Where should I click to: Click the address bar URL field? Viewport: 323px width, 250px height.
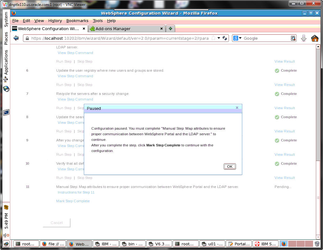point(120,38)
